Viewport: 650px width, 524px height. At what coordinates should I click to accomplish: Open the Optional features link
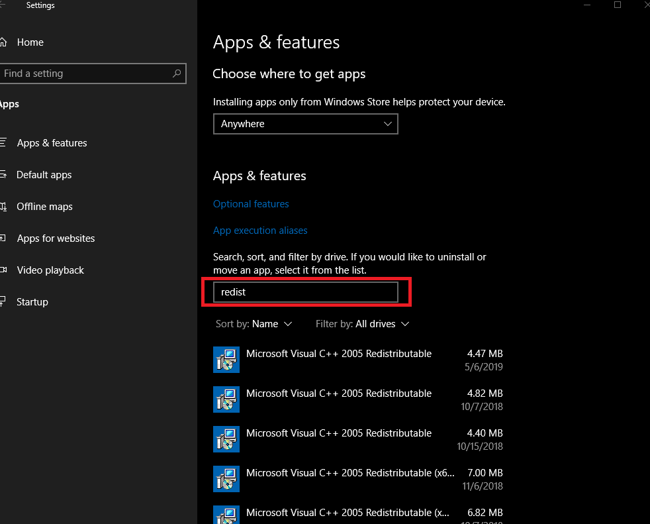pos(251,204)
